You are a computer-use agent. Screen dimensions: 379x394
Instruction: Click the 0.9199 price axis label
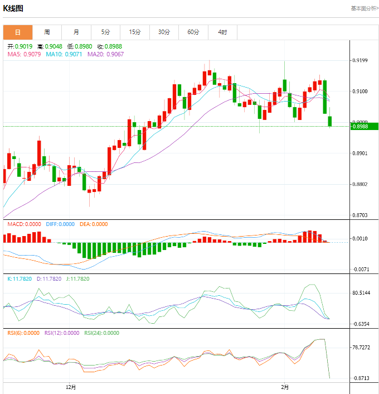[x=360, y=60]
